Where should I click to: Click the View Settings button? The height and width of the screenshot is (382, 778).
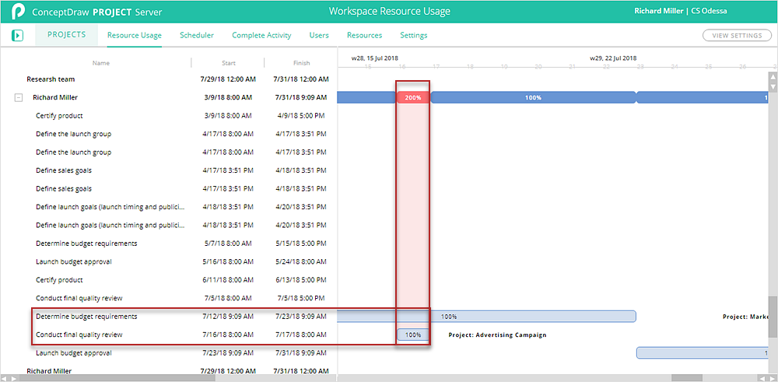click(x=737, y=36)
